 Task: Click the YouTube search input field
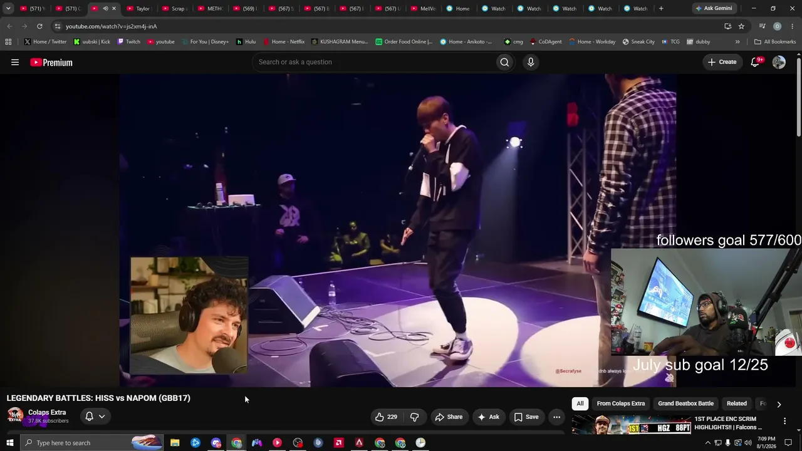pos(373,62)
